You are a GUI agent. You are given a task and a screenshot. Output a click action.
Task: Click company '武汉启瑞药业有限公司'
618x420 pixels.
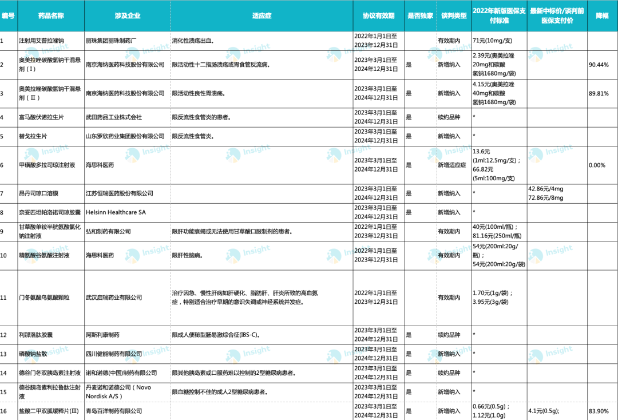click(114, 298)
